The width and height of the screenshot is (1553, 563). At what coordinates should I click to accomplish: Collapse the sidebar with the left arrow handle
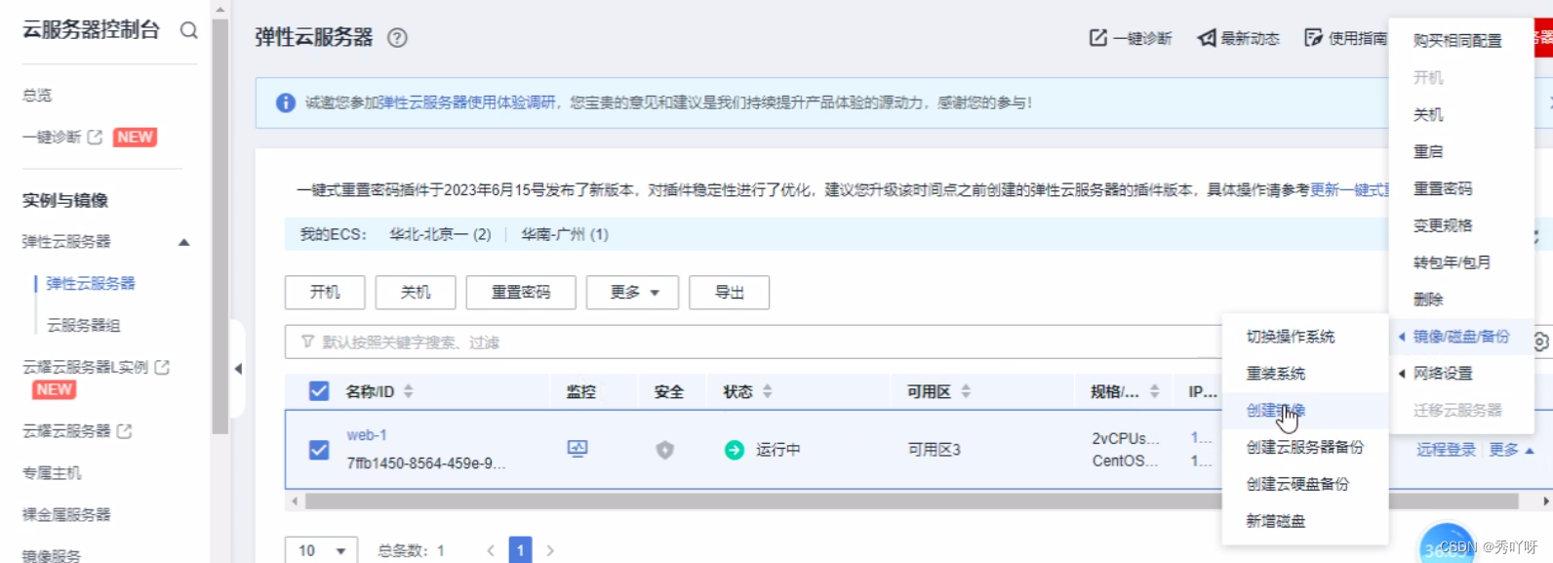point(238,369)
